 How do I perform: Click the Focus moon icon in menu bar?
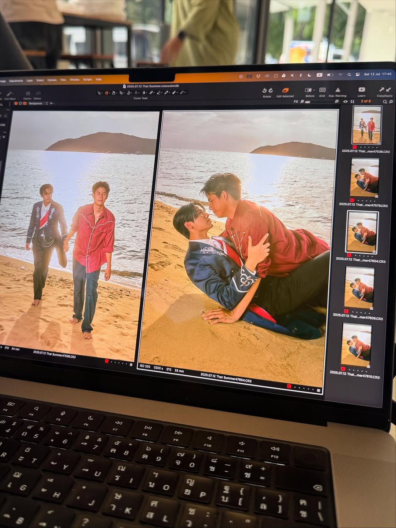click(309, 75)
